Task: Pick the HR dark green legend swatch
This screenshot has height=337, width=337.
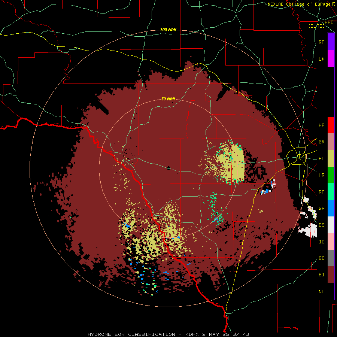Action: (331, 175)
